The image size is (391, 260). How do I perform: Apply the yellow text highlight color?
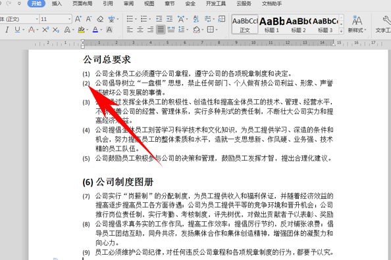click(81, 30)
